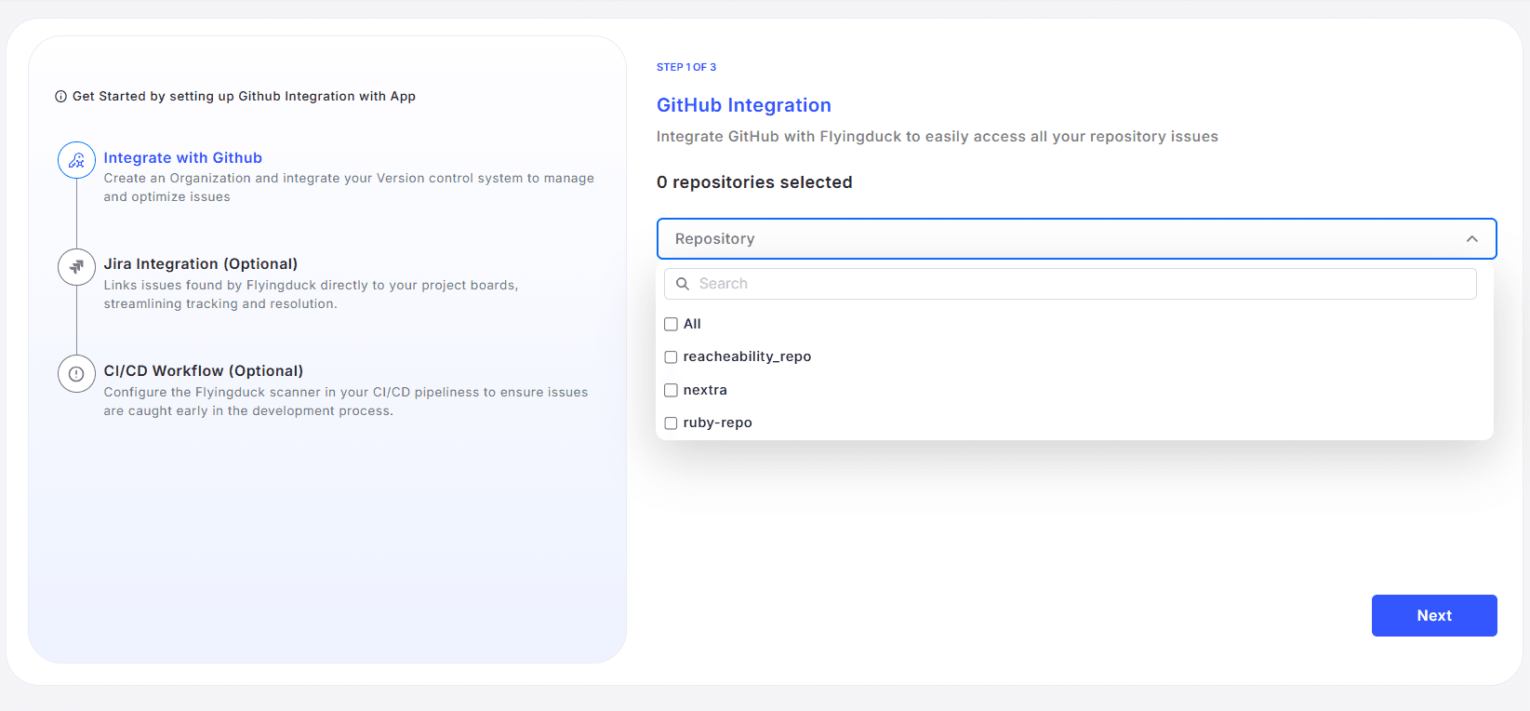The height and width of the screenshot is (711, 1530).
Task: Click the ruby-repo option label
Action: point(717,423)
